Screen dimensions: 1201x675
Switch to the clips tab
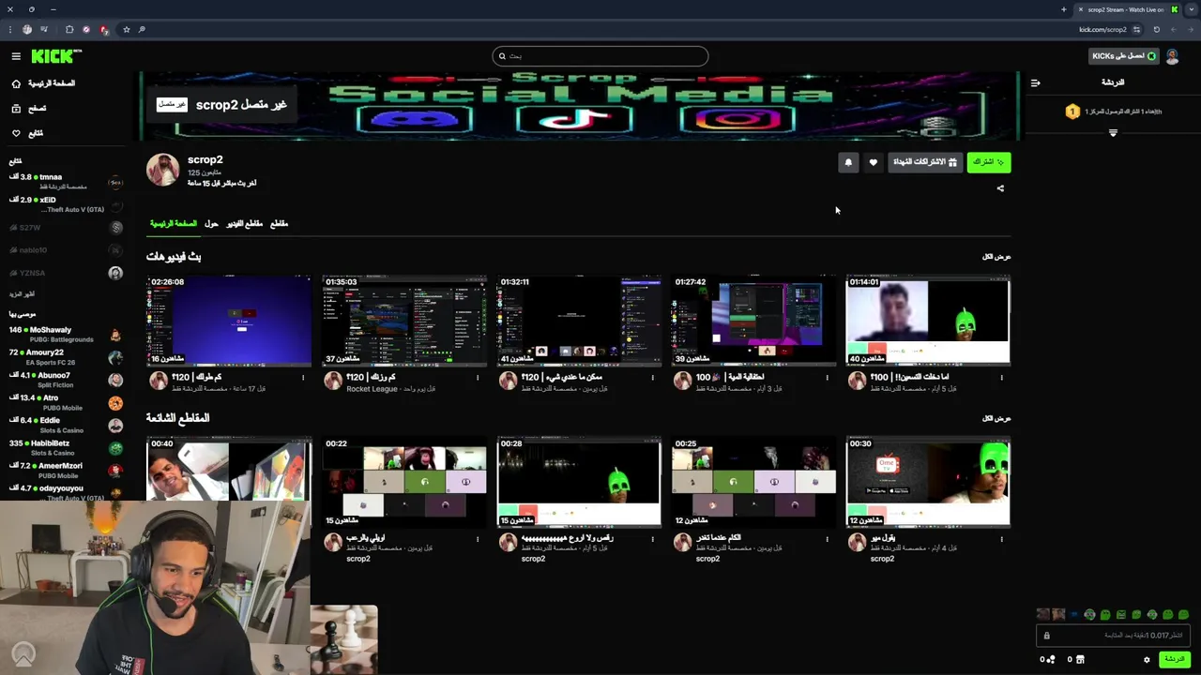[279, 223]
